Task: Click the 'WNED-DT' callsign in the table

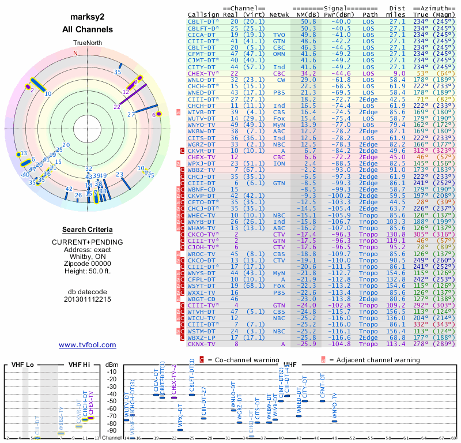Action: click(x=201, y=93)
